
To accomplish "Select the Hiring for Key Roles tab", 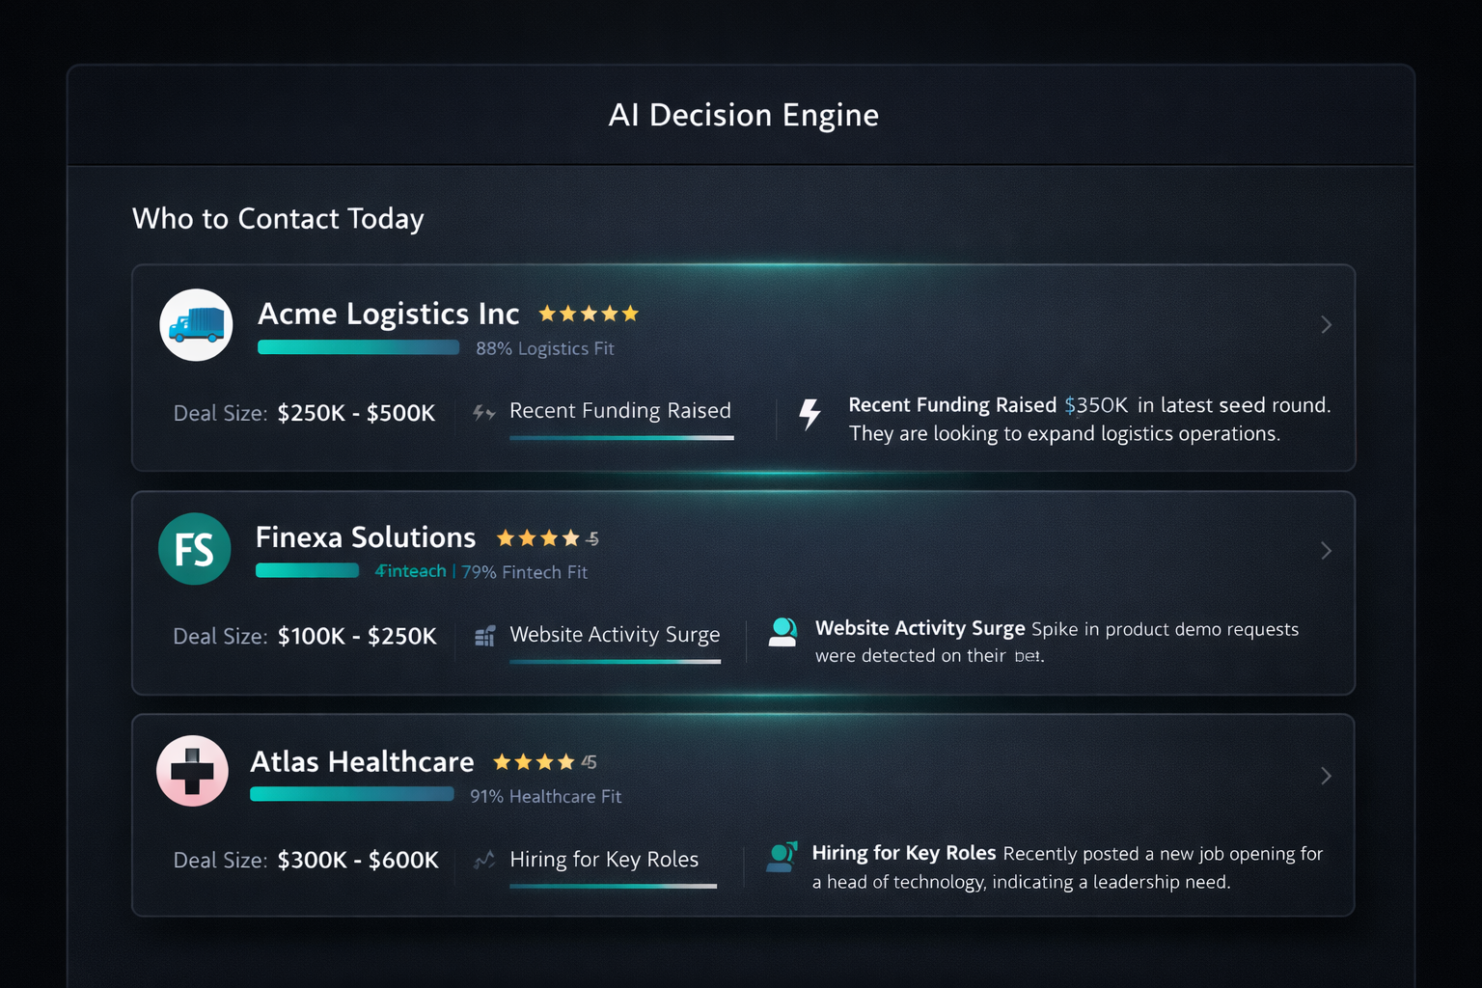I will tap(604, 860).
